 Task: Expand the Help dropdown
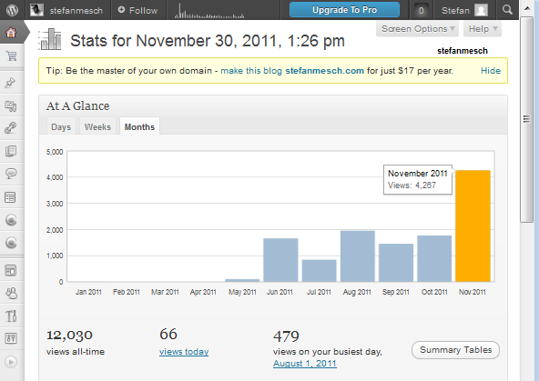(483, 29)
